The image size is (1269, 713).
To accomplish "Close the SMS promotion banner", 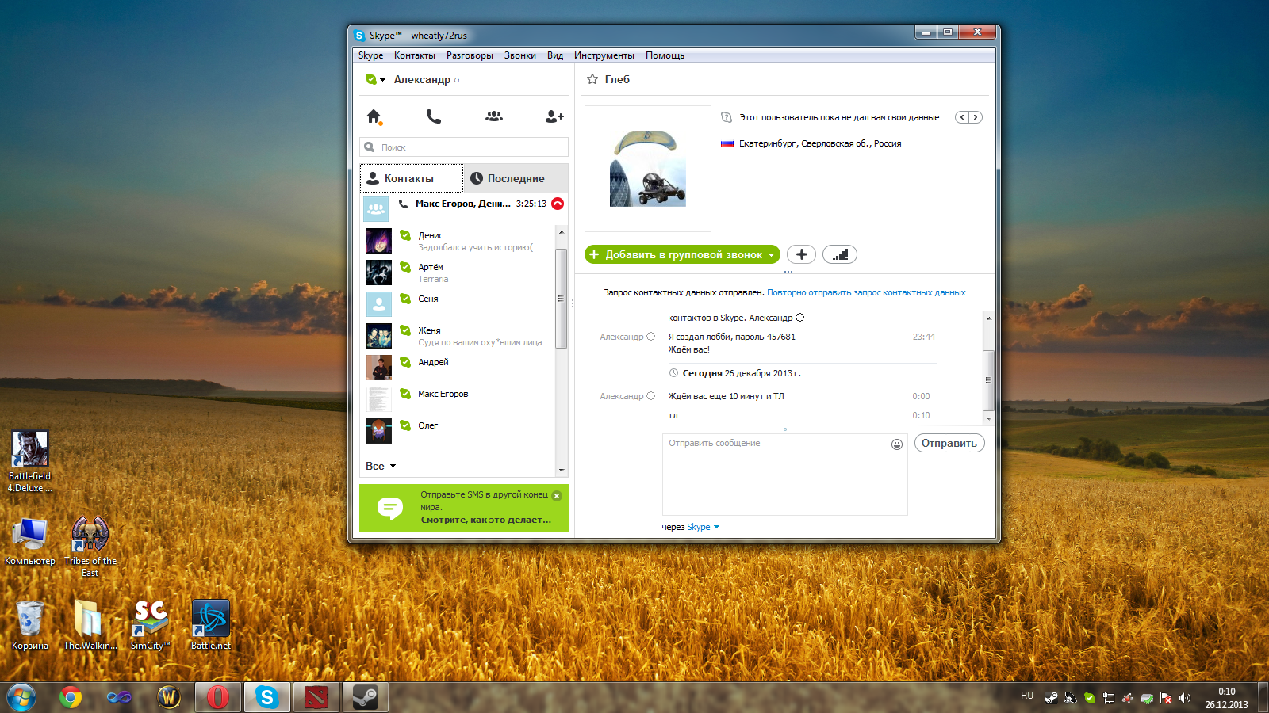I will tap(557, 496).
